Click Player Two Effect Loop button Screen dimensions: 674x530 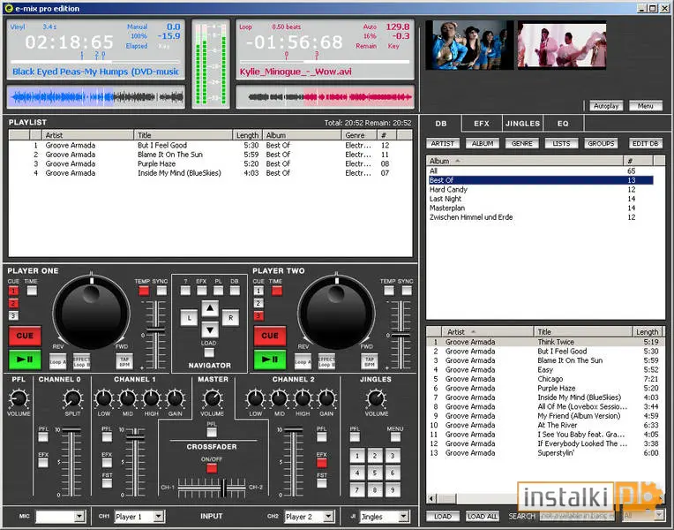tap(326, 361)
